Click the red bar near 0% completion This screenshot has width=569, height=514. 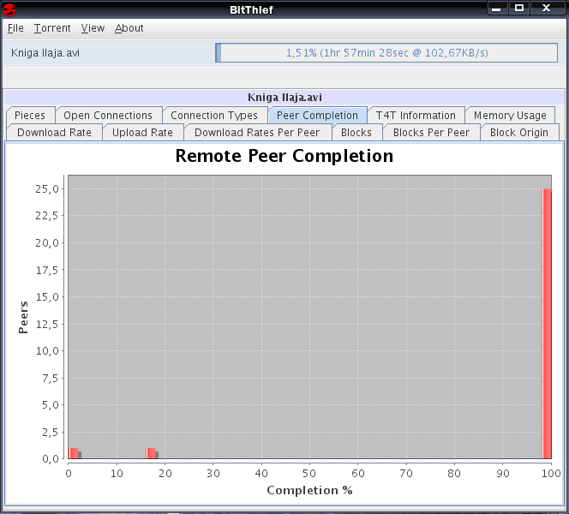coord(74,453)
